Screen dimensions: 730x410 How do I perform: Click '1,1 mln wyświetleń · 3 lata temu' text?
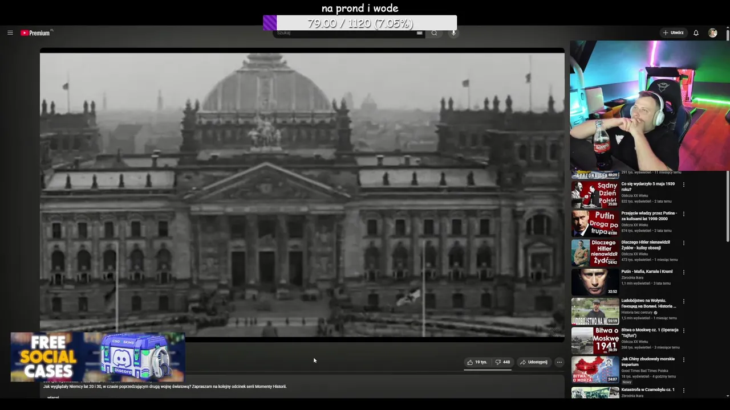646,284
